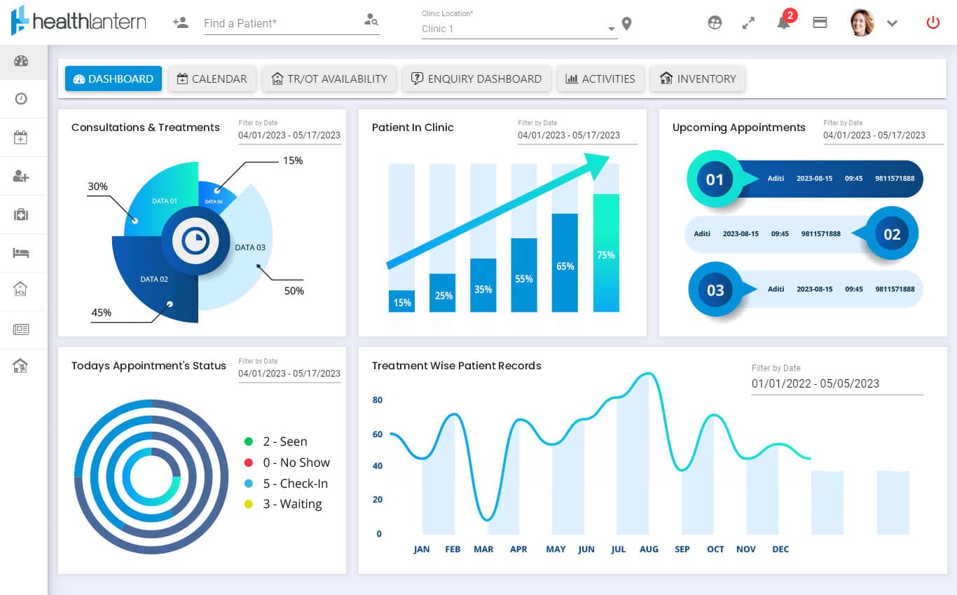Open the ACTIVITIES tab

(x=600, y=78)
